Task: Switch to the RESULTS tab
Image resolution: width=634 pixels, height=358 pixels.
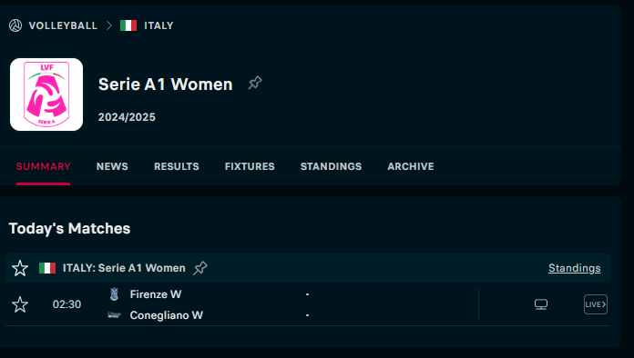Action: (x=177, y=166)
